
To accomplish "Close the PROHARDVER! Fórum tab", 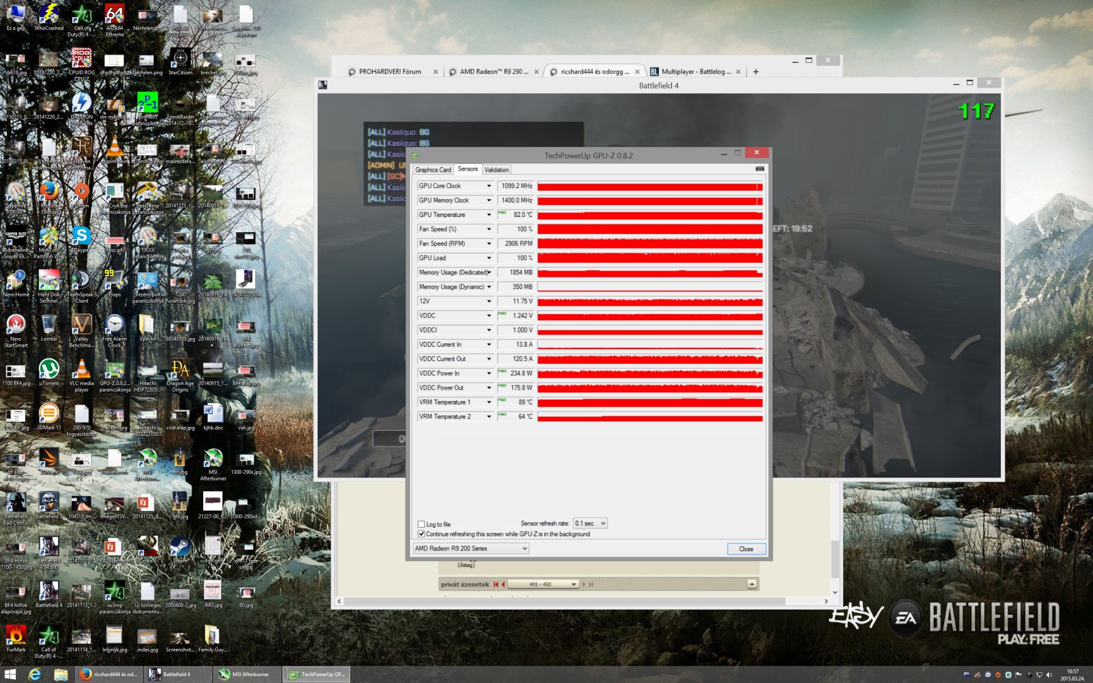I will [435, 72].
